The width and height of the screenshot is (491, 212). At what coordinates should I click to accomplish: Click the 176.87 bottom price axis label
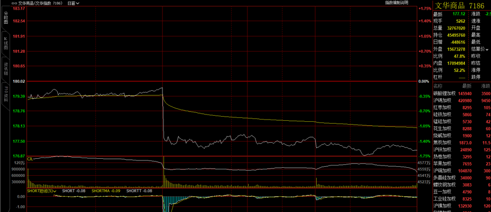pos(19,156)
